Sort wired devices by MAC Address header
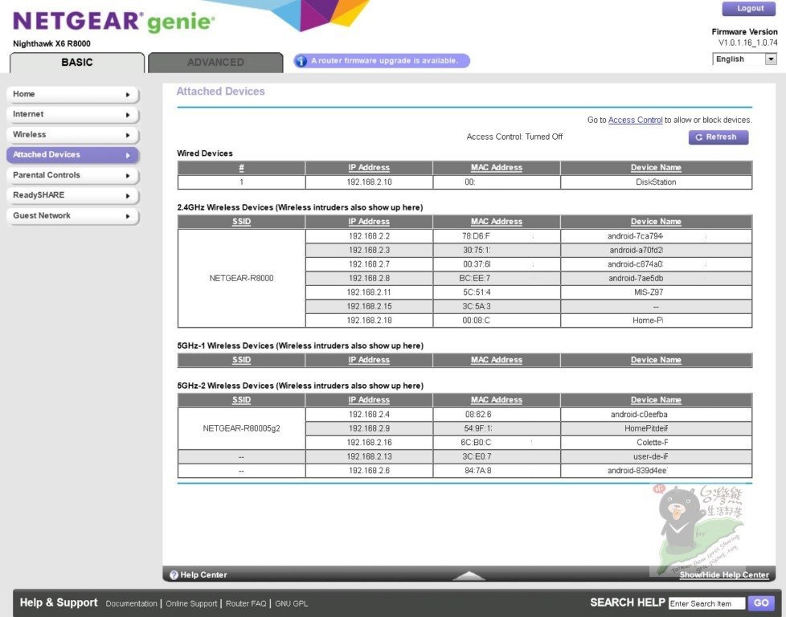Image resolution: width=786 pixels, height=617 pixels. (497, 168)
